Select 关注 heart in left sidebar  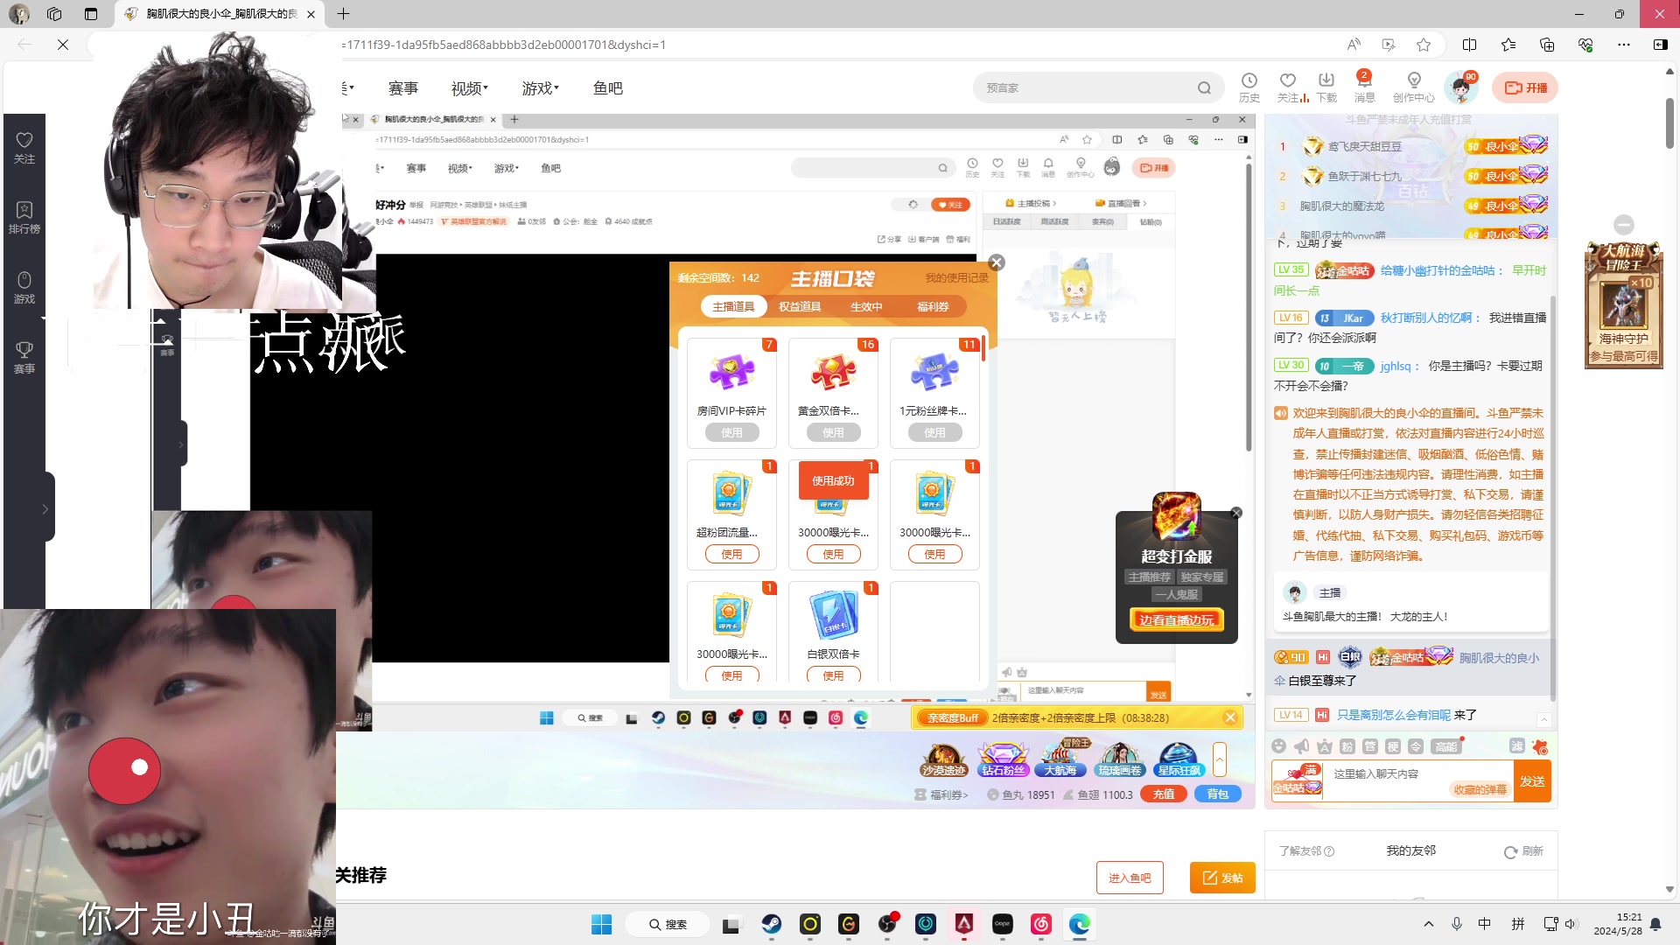pos(24,148)
